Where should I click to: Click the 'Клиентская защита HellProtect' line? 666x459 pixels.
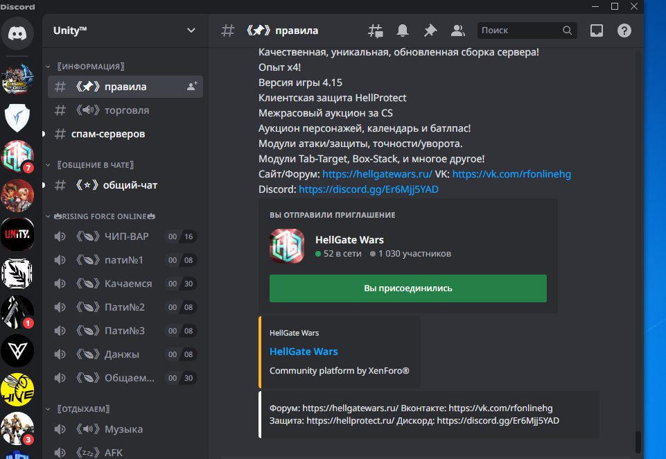click(333, 98)
